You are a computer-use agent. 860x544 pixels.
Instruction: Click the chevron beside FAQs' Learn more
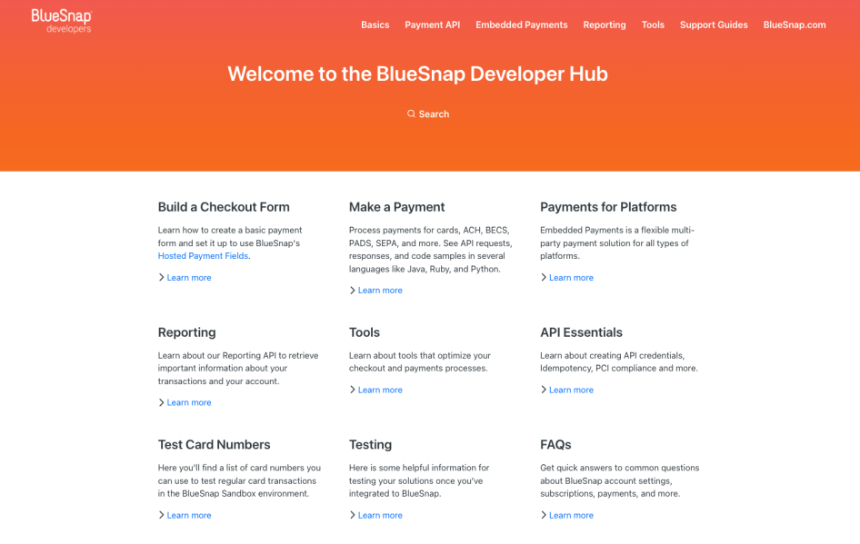point(544,515)
